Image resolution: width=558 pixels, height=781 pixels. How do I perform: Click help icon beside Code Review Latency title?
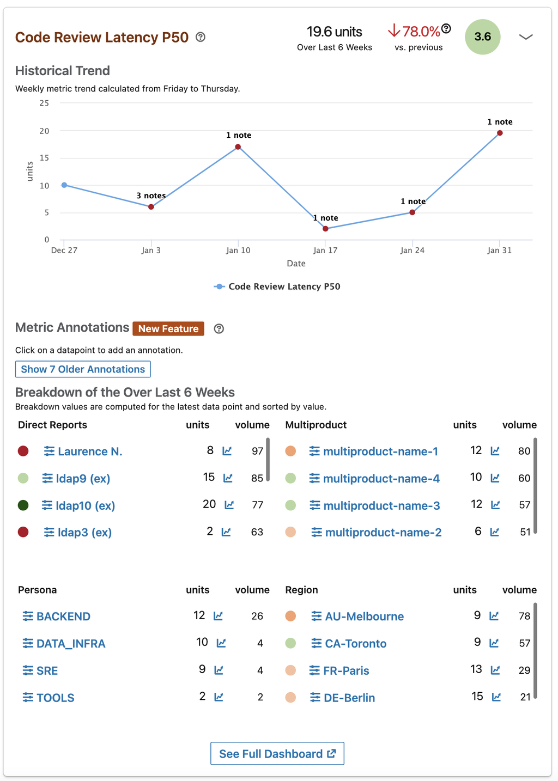pyautogui.click(x=201, y=37)
